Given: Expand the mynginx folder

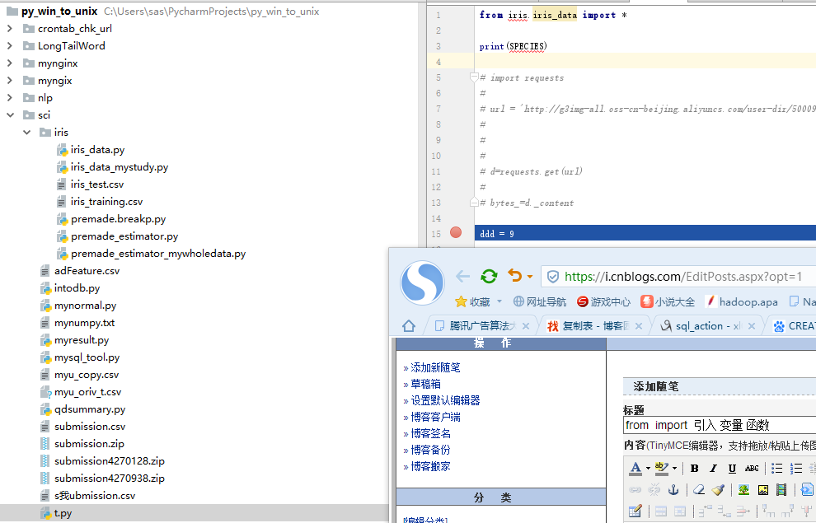Looking at the screenshot, I should point(9,63).
